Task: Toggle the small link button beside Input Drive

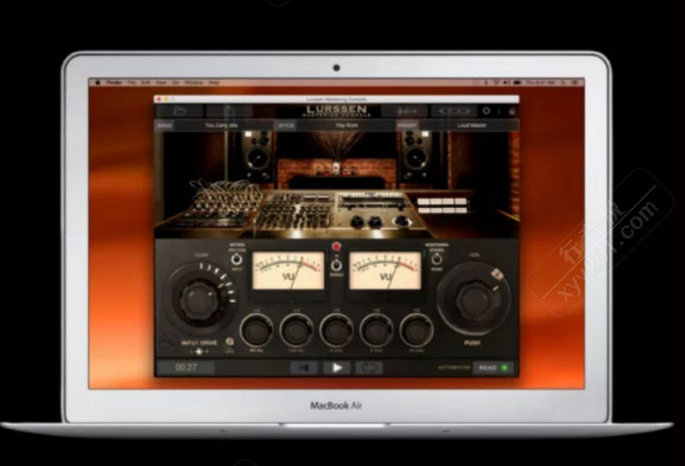Action: pyautogui.click(x=229, y=342)
